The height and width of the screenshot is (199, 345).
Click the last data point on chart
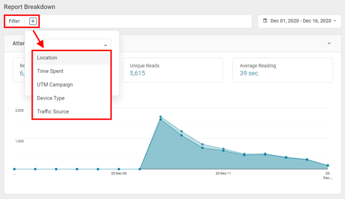pyautogui.click(x=328, y=165)
